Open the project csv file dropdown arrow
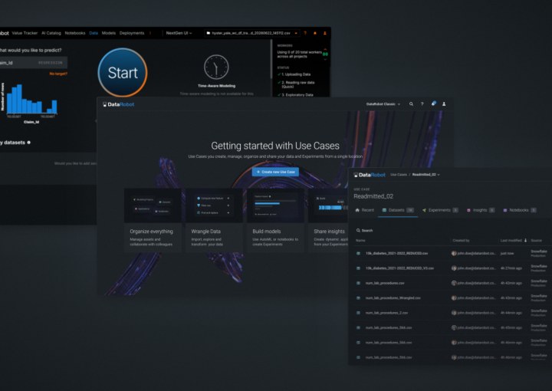The image size is (552, 391). tap(296, 33)
